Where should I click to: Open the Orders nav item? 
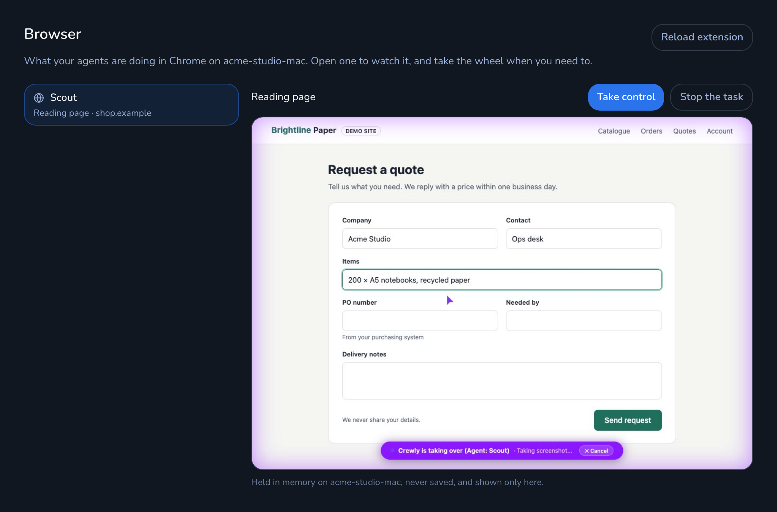(x=651, y=131)
